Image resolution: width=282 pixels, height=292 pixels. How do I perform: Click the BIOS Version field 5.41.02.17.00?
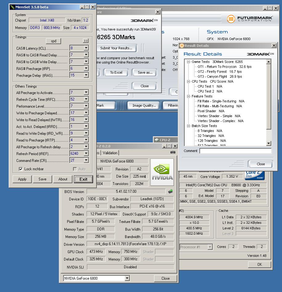[126, 191]
